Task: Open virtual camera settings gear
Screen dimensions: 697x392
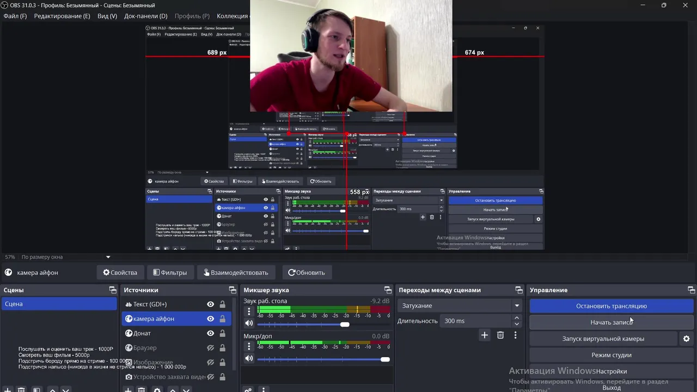Action: click(x=686, y=339)
